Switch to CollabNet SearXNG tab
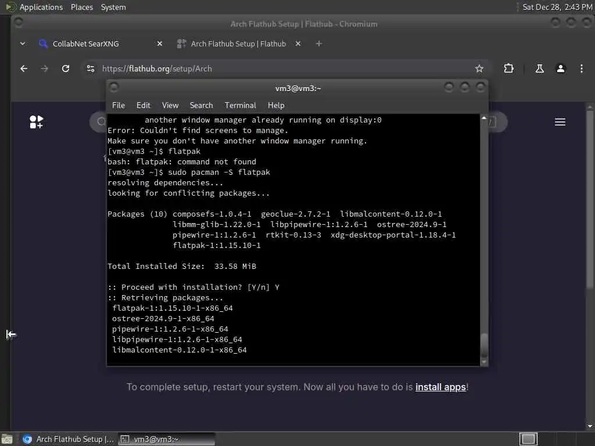The image size is (595, 446). pos(101,44)
